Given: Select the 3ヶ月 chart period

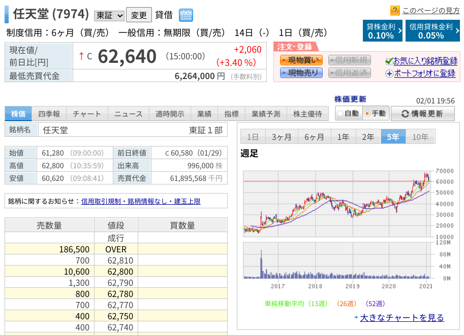Looking at the screenshot, I should pos(282,137).
